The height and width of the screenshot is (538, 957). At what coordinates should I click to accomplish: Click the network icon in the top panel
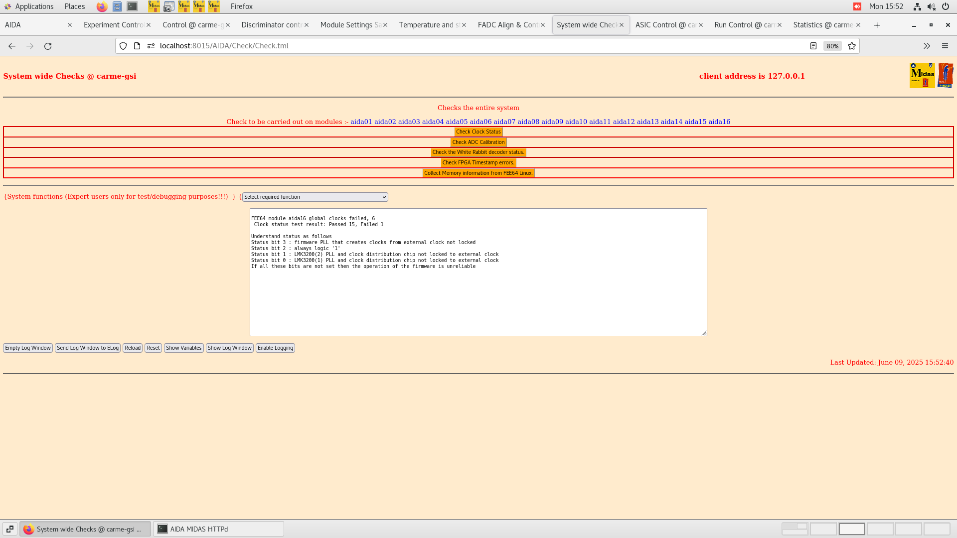pos(917,6)
